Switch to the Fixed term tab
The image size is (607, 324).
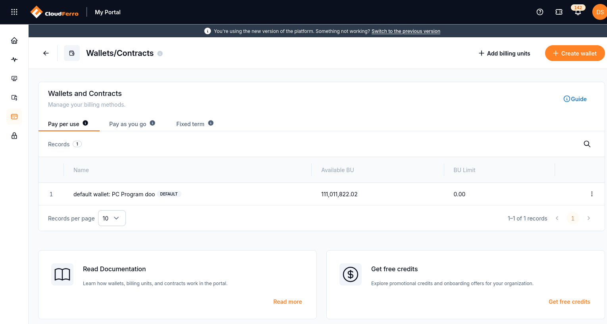click(190, 124)
